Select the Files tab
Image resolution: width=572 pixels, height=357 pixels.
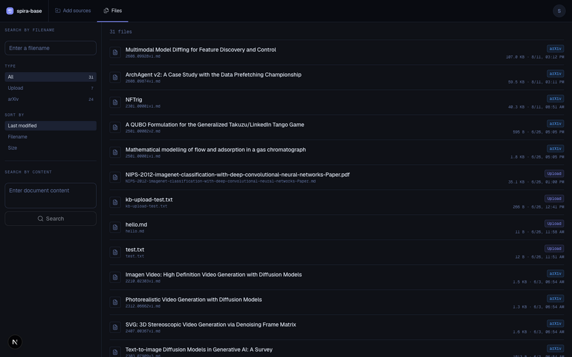(113, 11)
